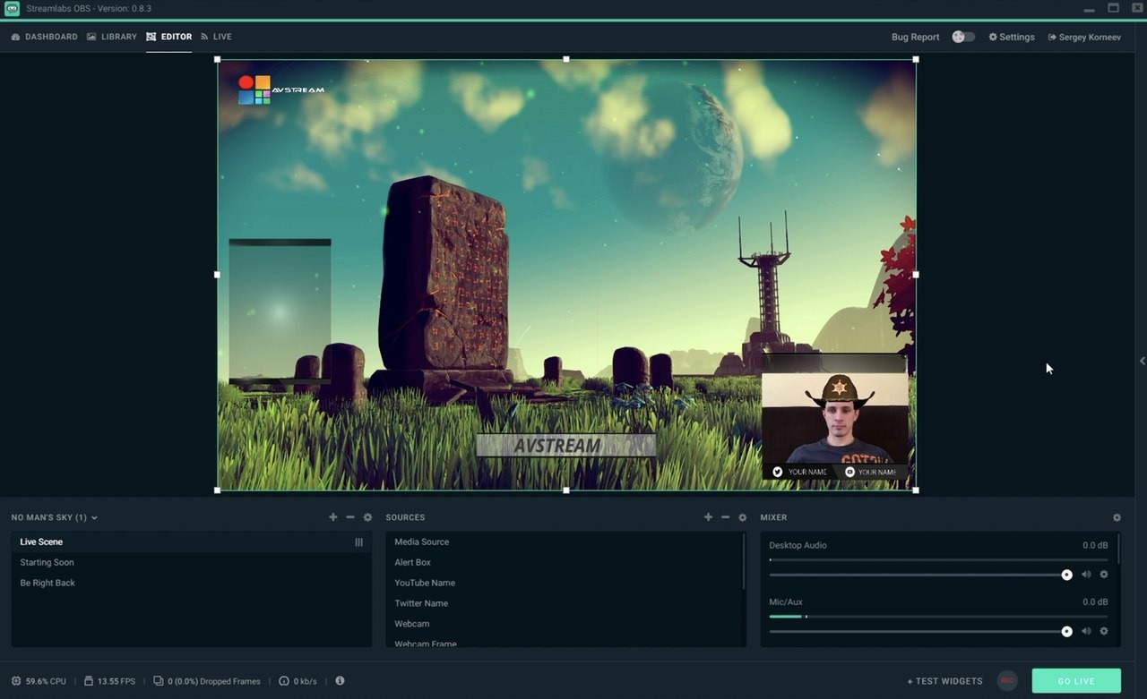
Task: Open Desktop Audio settings gear
Action: (1104, 575)
